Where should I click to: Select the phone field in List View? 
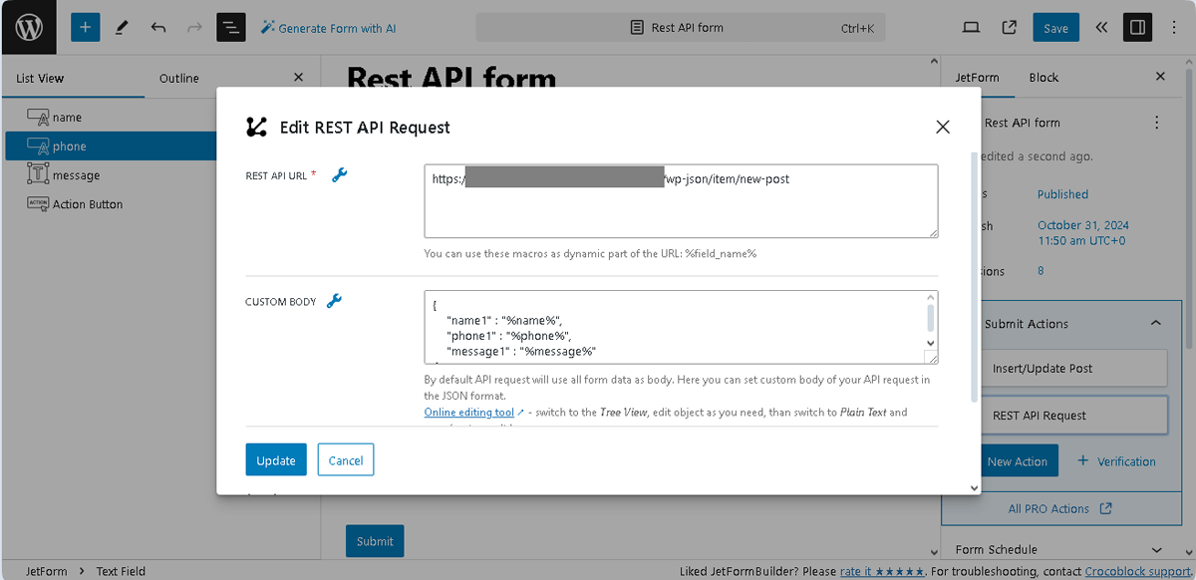(x=110, y=146)
